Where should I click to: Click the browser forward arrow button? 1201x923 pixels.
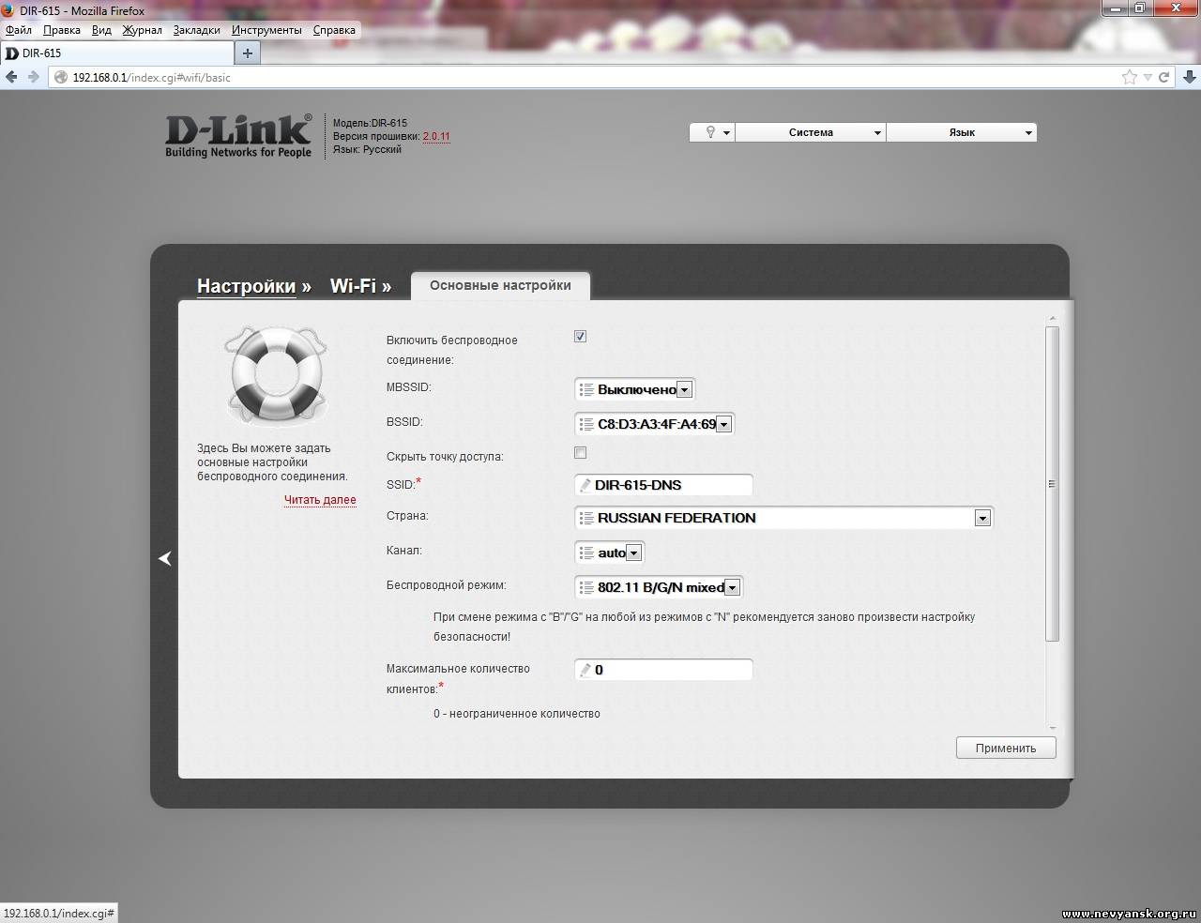34,77
